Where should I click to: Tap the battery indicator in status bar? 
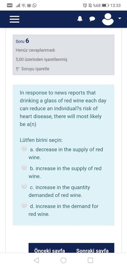pos(105,5)
